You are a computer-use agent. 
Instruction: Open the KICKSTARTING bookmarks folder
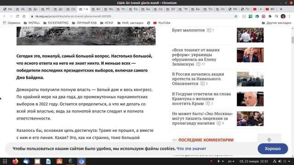point(56,23)
